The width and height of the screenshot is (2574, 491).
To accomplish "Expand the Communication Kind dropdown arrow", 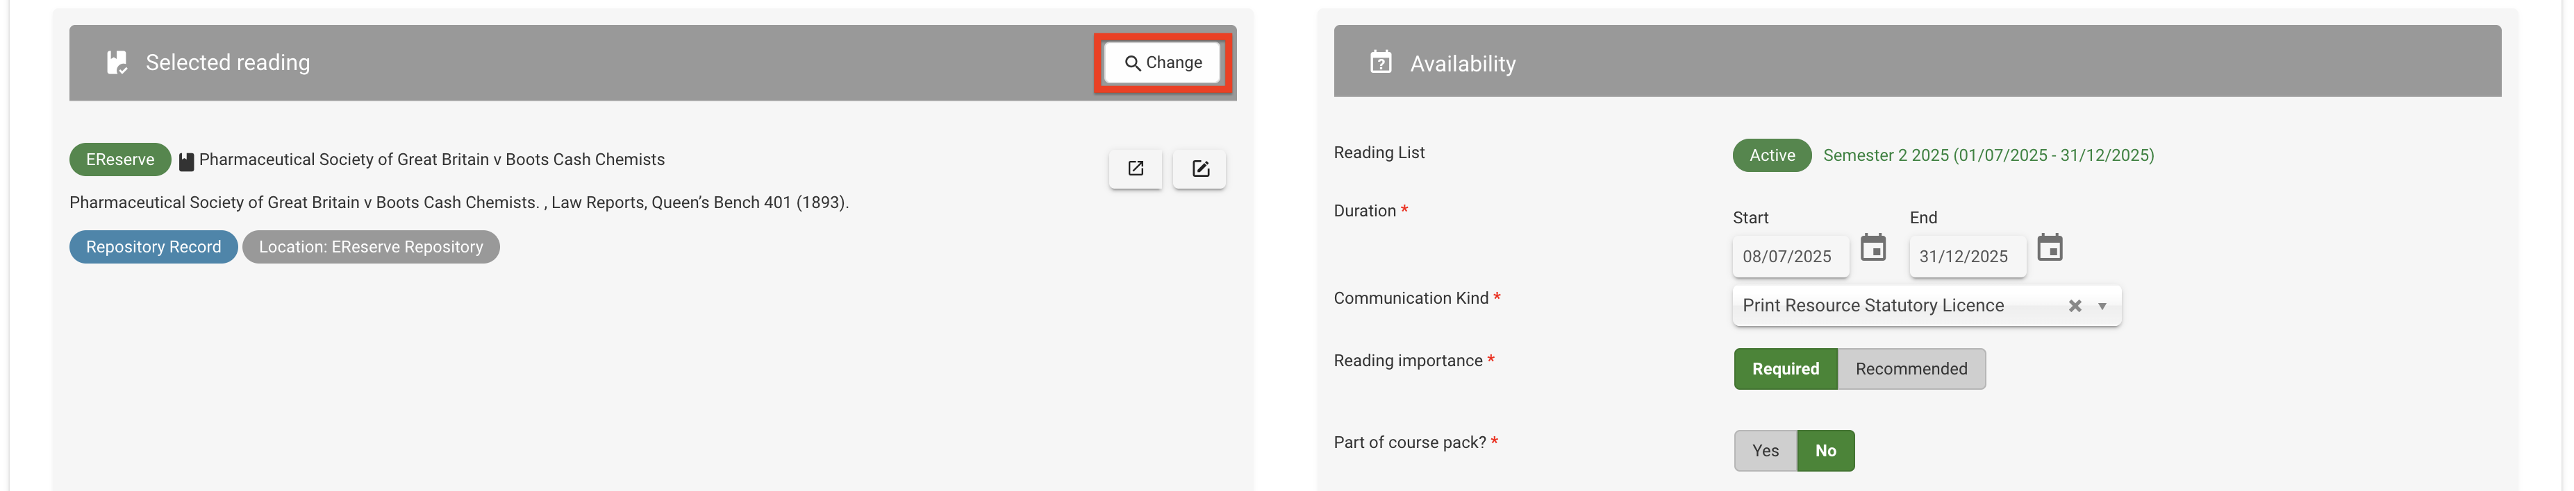I will point(2102,307).
